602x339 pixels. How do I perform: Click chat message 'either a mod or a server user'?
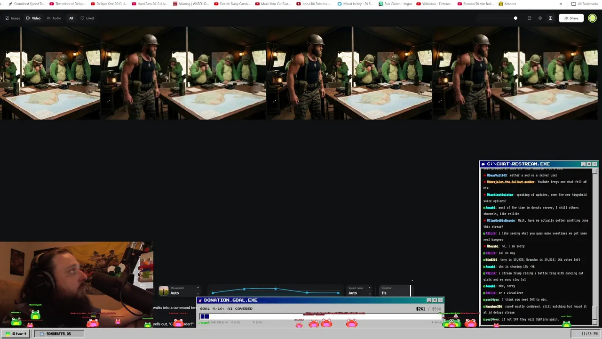pos(533,175)
